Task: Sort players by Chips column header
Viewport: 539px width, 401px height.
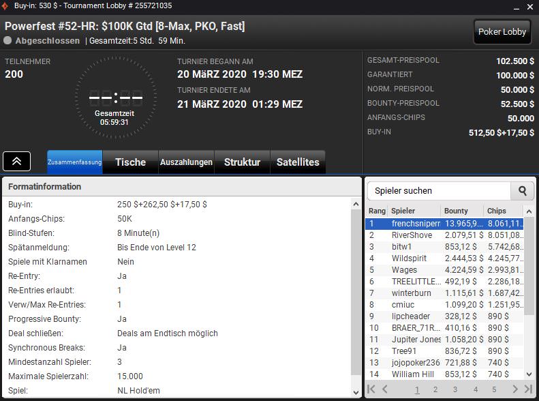Action: 503,211
